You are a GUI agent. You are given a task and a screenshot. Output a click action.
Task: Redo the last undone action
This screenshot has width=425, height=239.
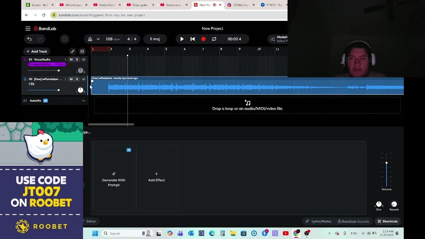40,39
